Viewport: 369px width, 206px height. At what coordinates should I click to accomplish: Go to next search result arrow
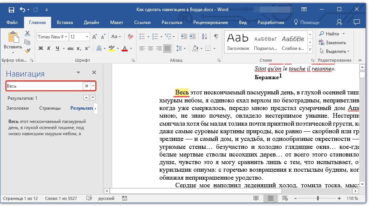pyautogui.click(x=93, y=97)
